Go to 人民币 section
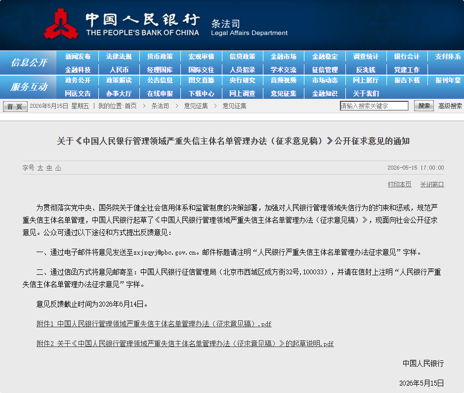The width and height of the screenshot is (464, 393). coord(119,70)
